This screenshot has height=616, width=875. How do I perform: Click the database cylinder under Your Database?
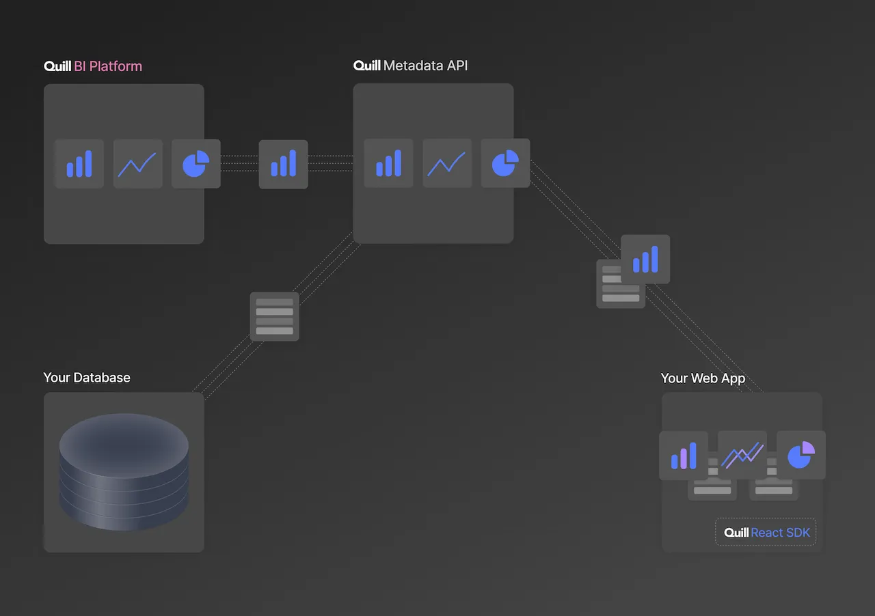click(124, 472)
